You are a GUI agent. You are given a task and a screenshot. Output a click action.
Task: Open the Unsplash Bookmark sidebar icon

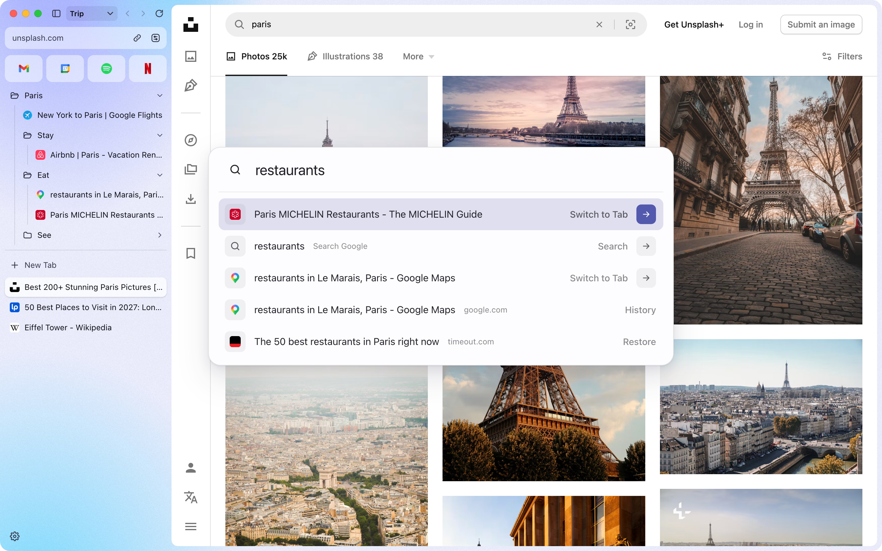(190, 253)
